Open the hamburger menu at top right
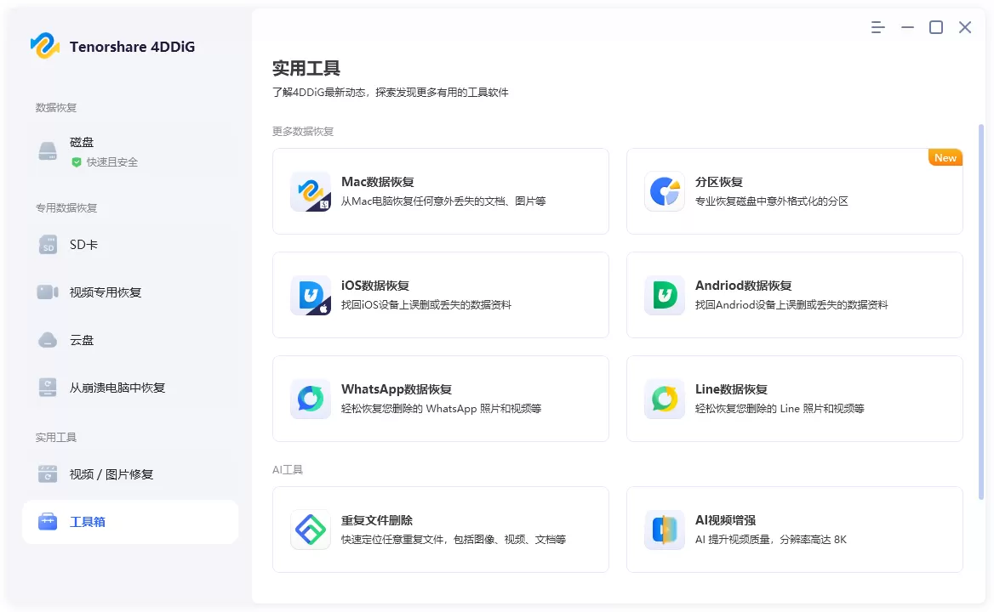The width and height of the screenshot is (994, 612). point(877,27)
